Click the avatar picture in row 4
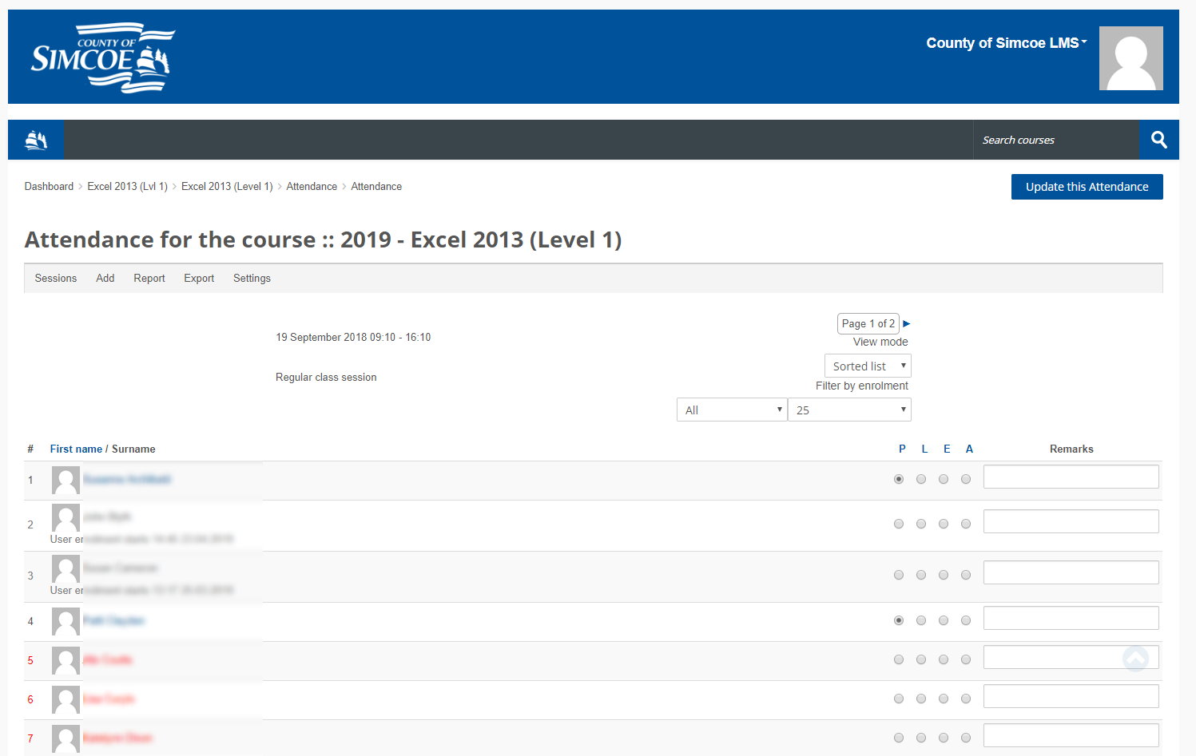The height and width of the screenshot is (756, 1196). 66,621
